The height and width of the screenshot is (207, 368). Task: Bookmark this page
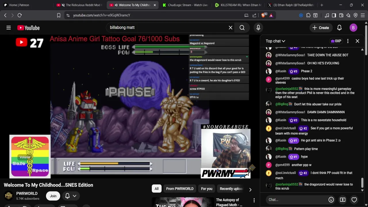pos(59,15)
